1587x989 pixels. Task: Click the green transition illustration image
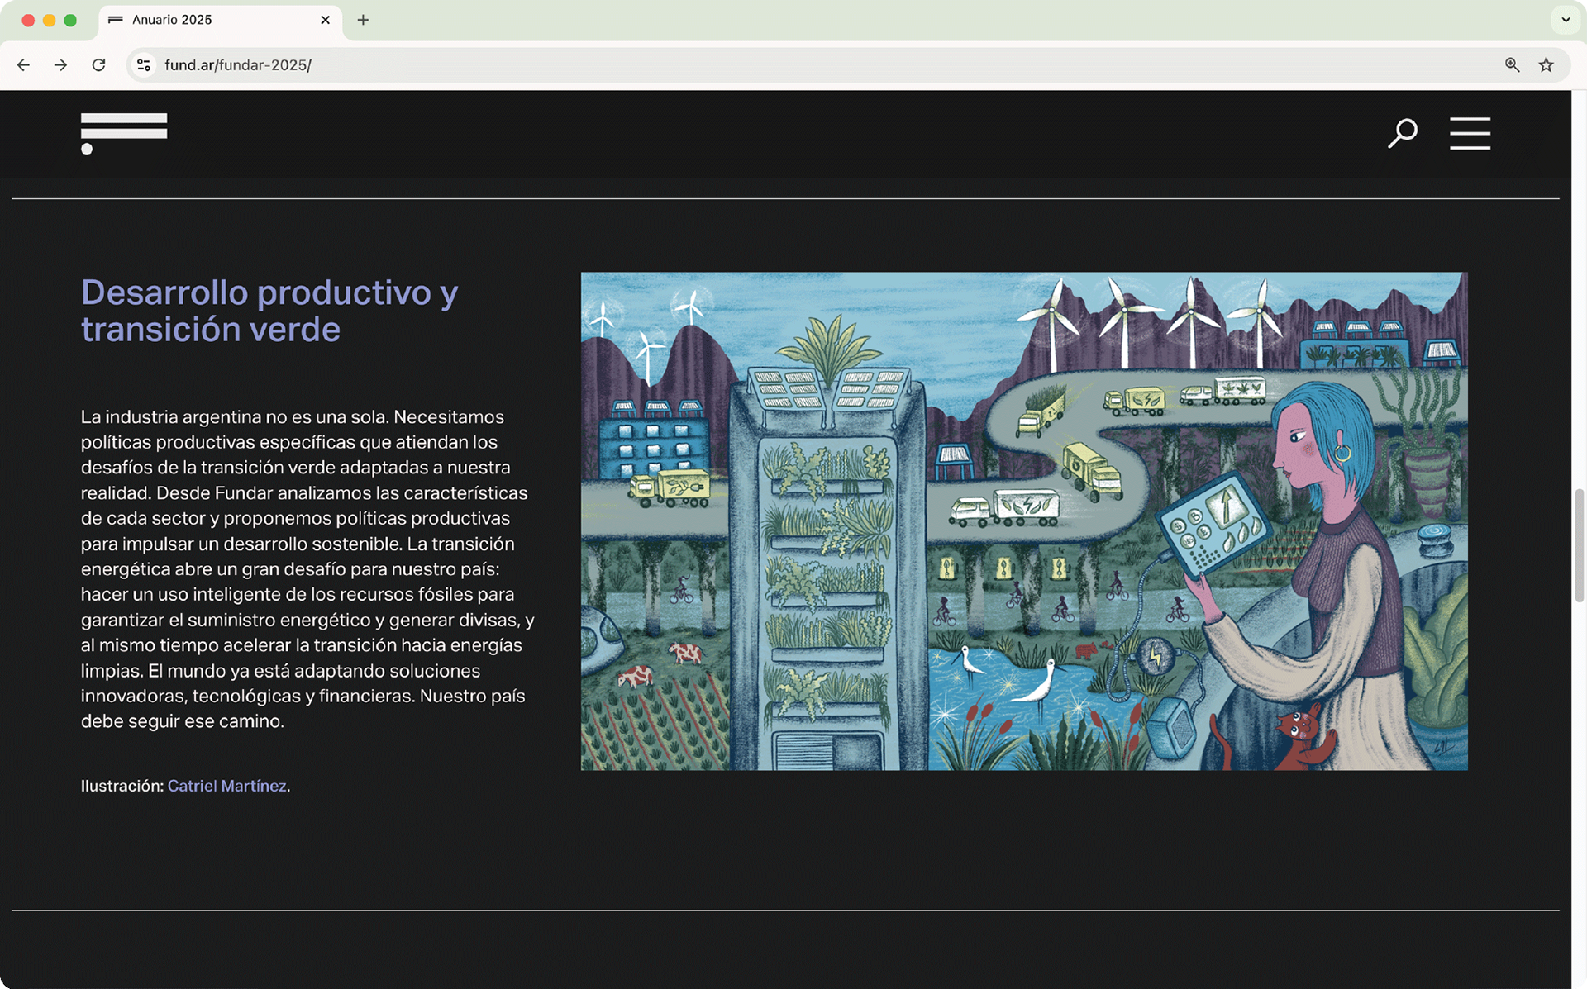click(x=1023, y=521)
